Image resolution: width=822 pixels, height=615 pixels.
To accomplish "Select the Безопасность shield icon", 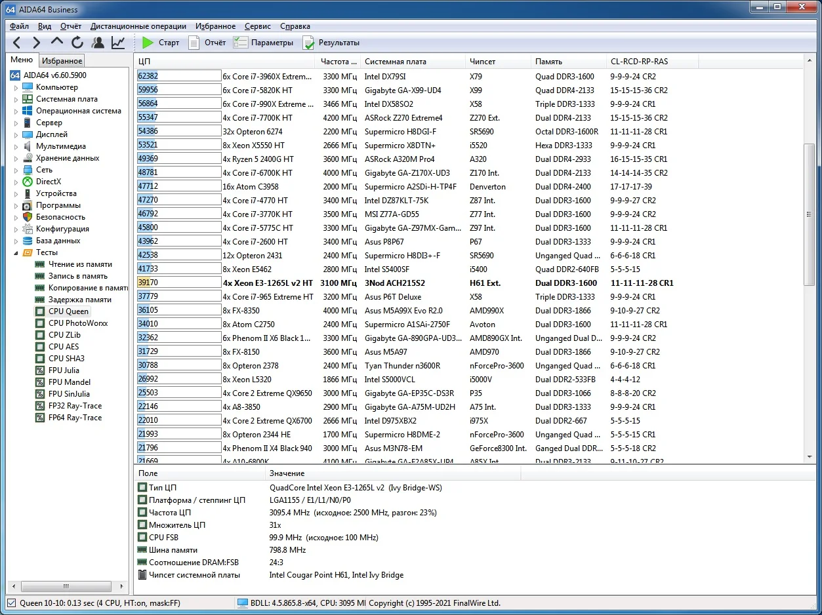I will (x=28, y=217).
